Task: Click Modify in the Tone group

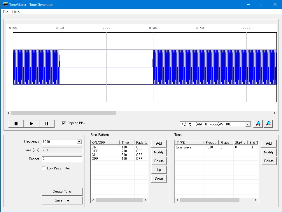Action: 269,152
